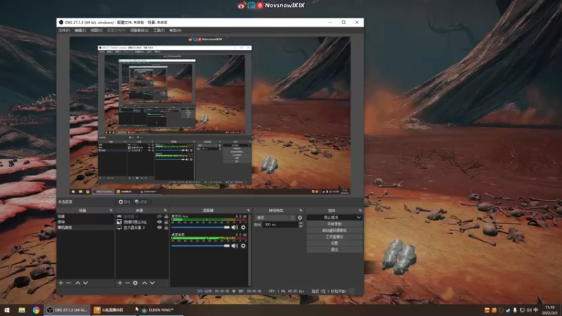The width and height of the screenshot is (562, 316).
Task: Open the 编辑(E) menu
Action: [80, 30]
